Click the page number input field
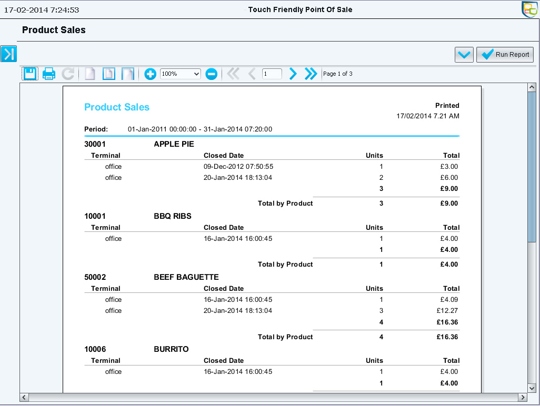This screenshot has height=406, width=540. (272, 74)
